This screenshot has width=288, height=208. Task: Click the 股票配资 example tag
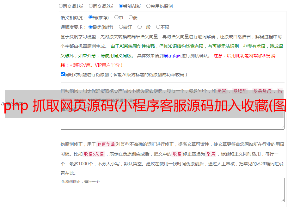click(x=262, y=91)
